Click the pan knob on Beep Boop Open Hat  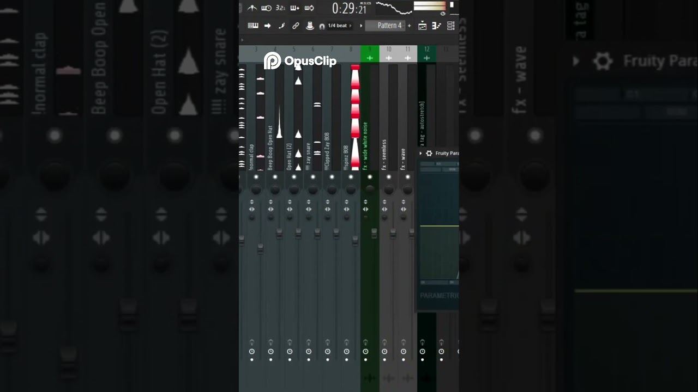coord(275,189)
